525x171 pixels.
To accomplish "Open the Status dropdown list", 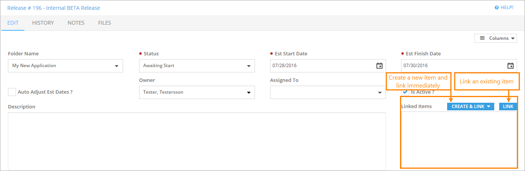I will [248, 66].
